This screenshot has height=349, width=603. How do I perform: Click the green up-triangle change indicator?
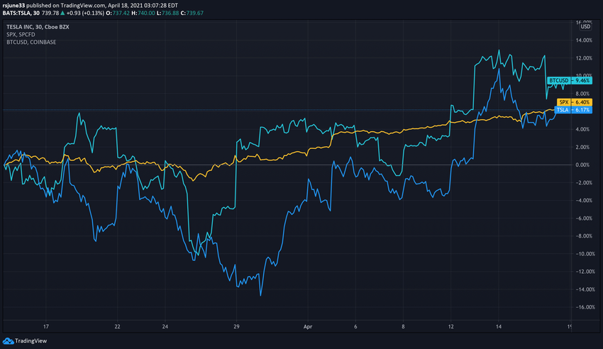pyautogui.click(x=62, y=13)
